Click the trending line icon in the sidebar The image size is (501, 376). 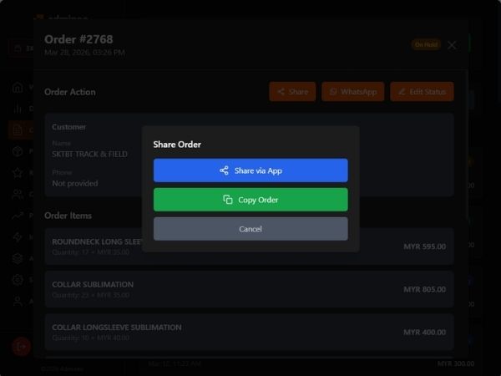coord(18,216)
